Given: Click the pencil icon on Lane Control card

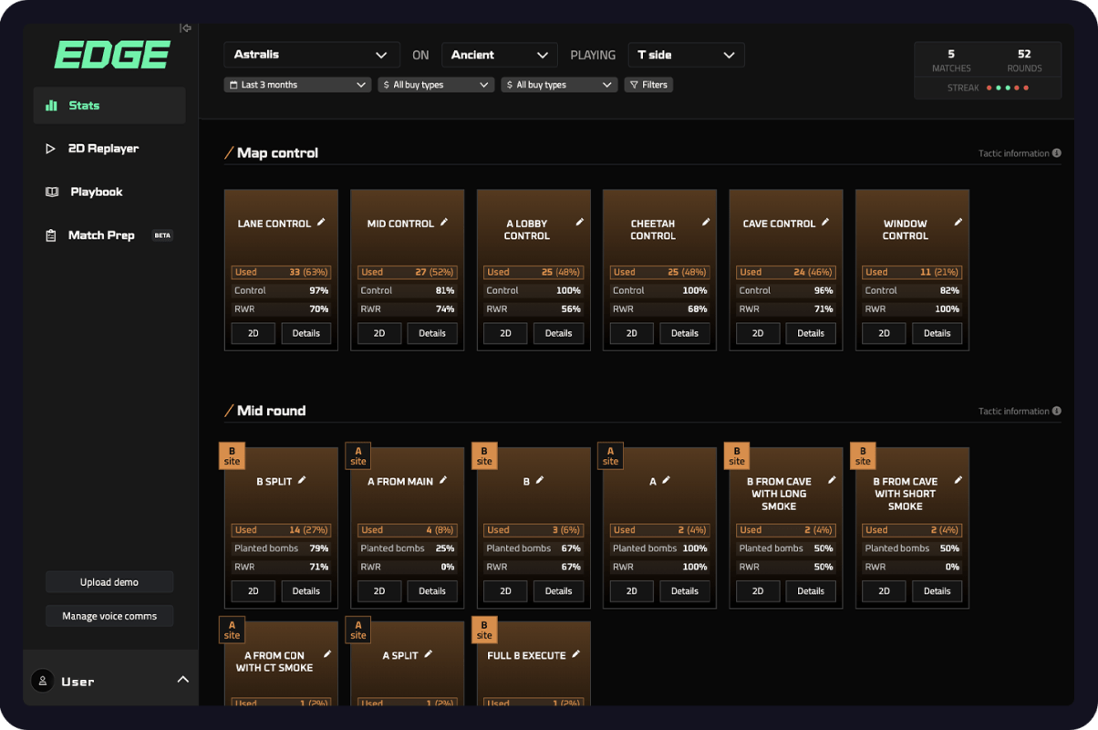Looking at the screenshot, I should pyautogui.click(x=321, y=223).
